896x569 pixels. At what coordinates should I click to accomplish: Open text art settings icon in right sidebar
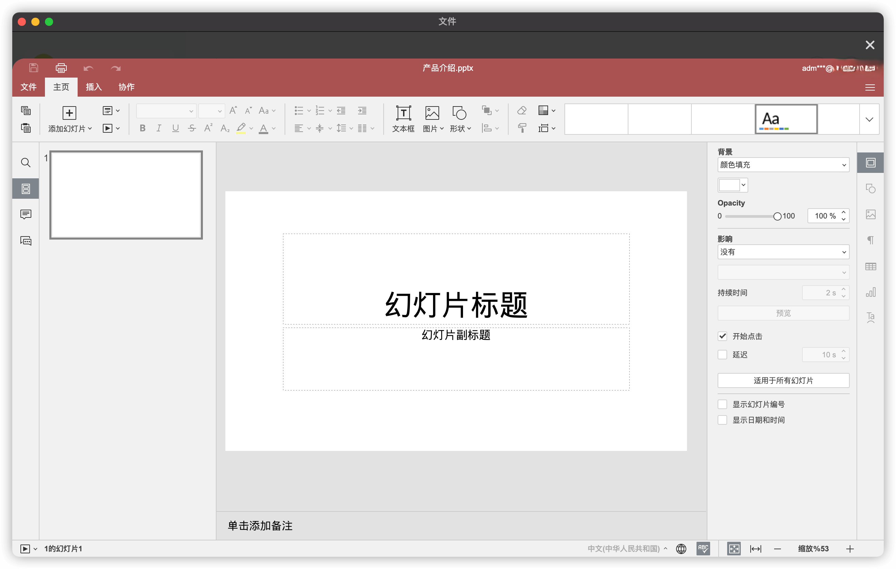pos(870,318)
